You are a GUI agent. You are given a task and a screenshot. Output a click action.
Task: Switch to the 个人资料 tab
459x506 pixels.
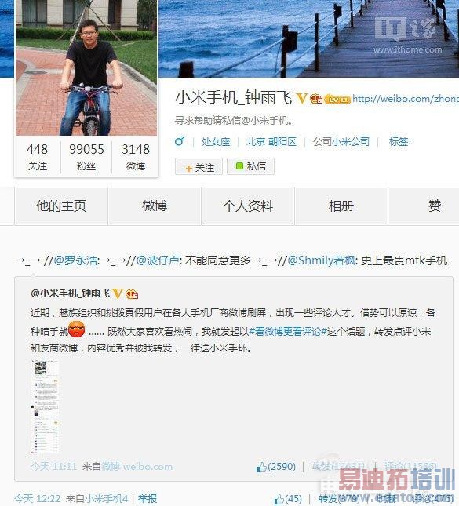[248, 206]
